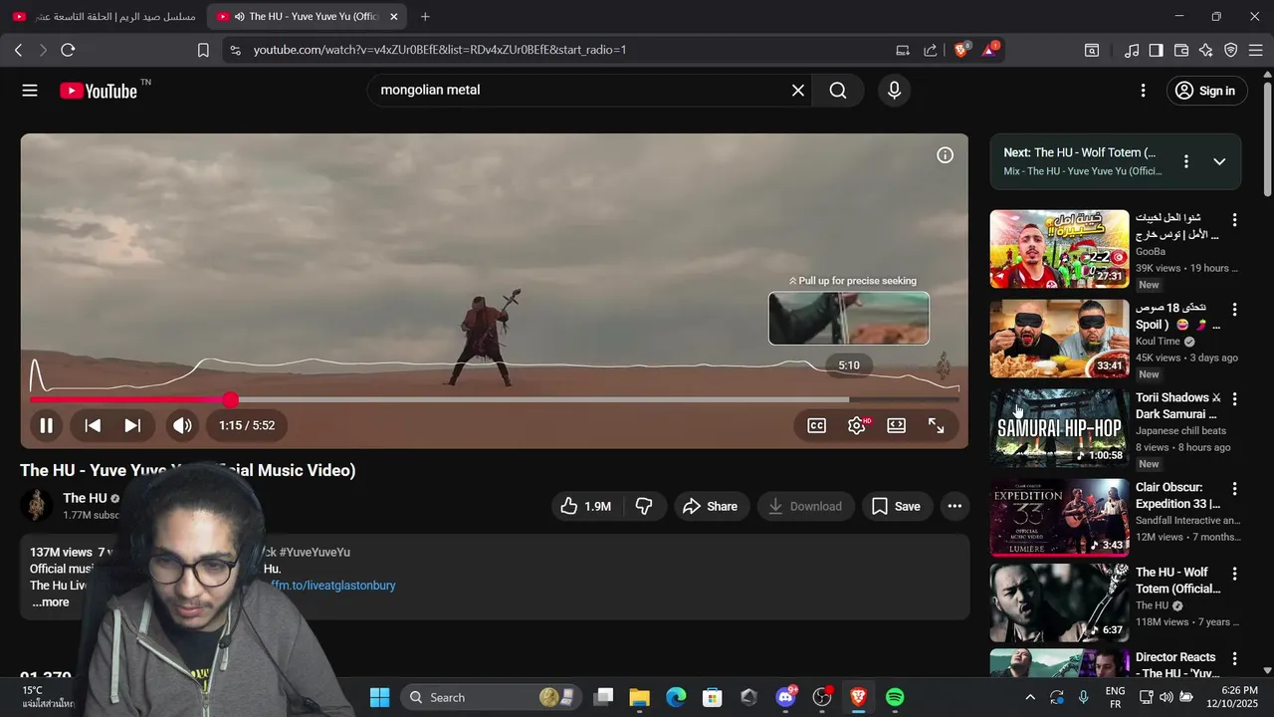Share the video

click(711, 506)
